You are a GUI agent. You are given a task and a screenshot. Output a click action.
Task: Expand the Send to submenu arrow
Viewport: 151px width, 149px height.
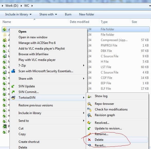click(83, 121)
